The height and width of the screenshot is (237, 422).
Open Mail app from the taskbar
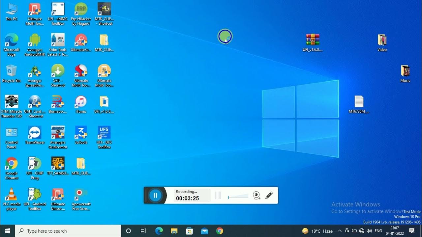pos(204,231)
